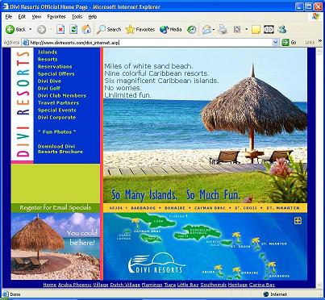Open the Aruba Phoenix footer link

click(75, 285)
